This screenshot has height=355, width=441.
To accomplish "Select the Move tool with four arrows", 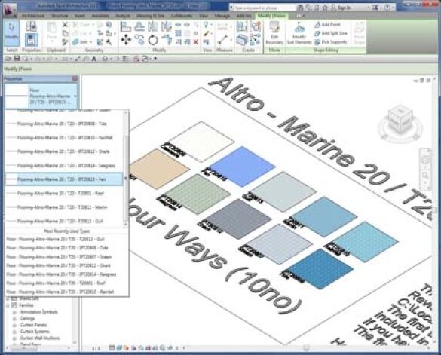I will (x=126, y=40).
